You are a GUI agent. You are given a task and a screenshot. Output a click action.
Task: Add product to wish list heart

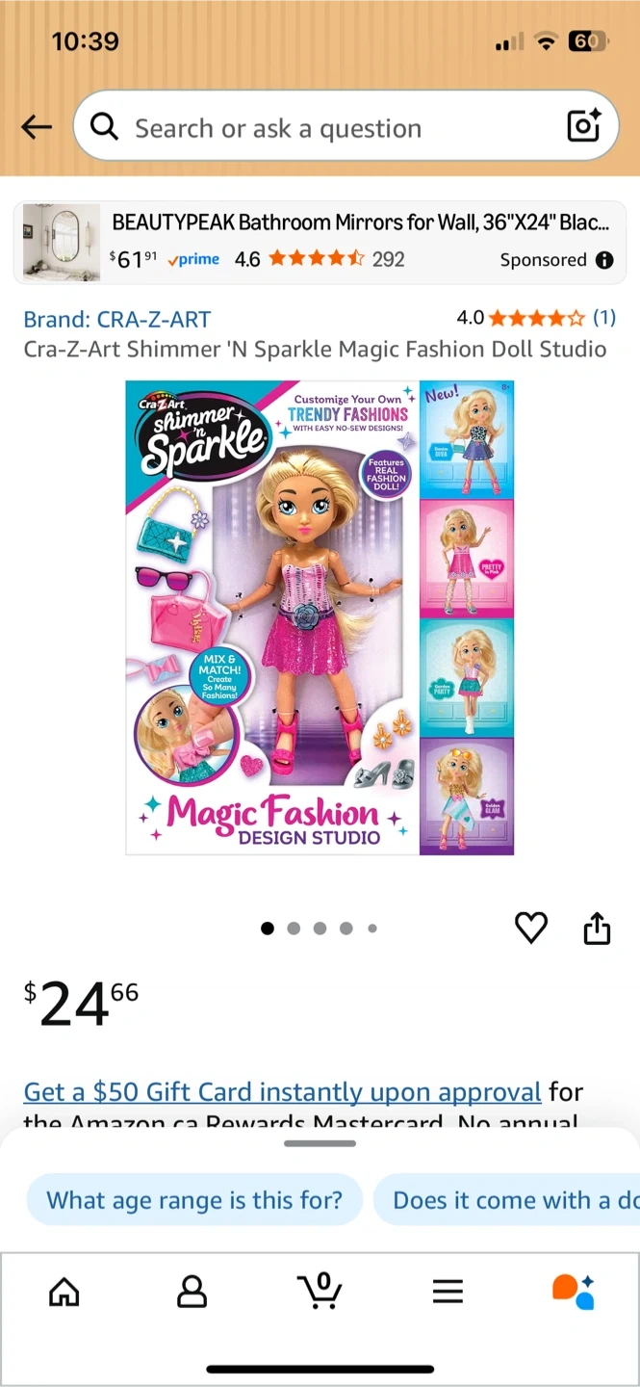531,928
